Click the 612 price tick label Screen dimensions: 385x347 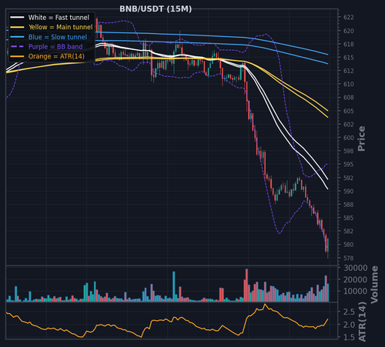[x=349, y=71]
